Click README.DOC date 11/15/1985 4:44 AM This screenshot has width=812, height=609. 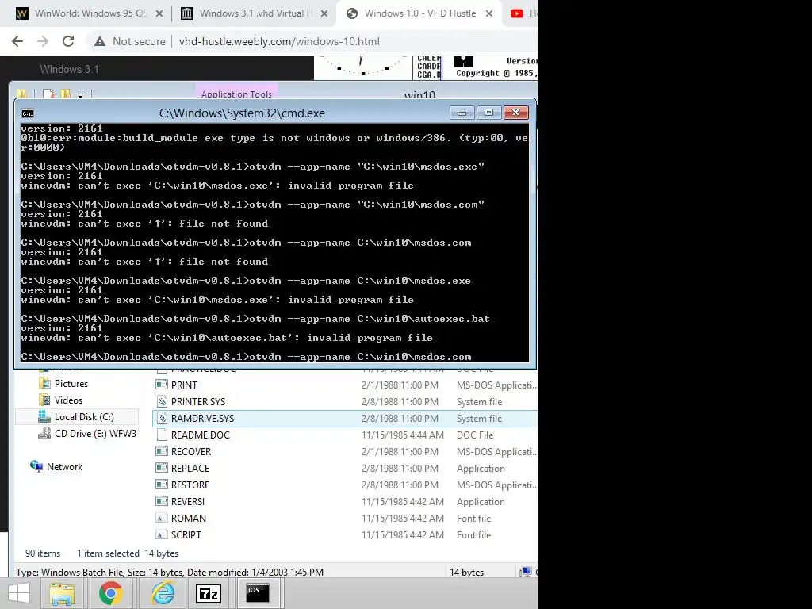coord(402,435)
